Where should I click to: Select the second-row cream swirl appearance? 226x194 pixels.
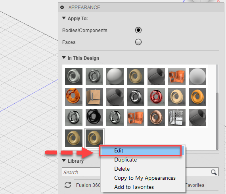[177, 97]
